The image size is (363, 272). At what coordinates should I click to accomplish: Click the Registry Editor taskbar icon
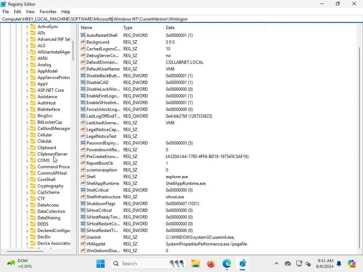click(x=242, y=263)
